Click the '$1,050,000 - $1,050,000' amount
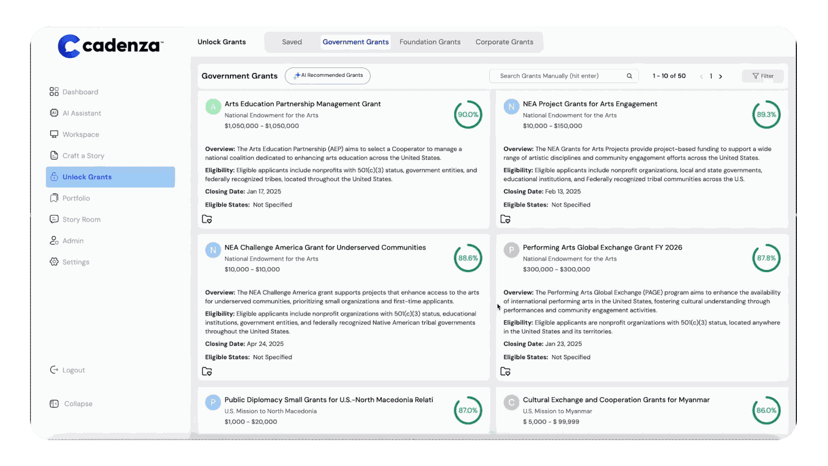This screenshot has height=466, width=828. pos(261,126)
